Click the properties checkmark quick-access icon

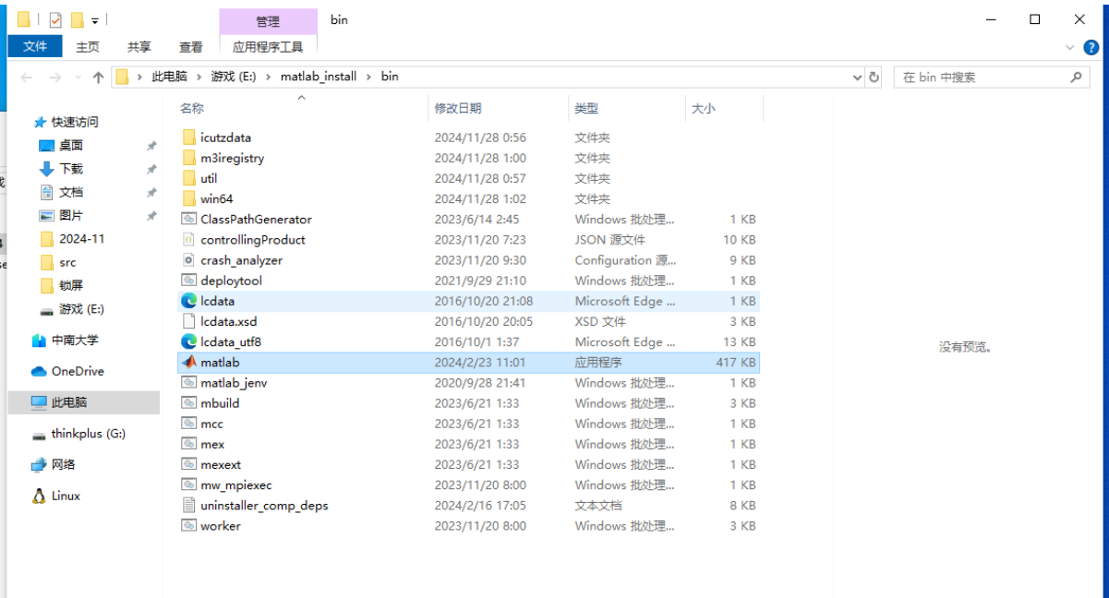point(54,19)
